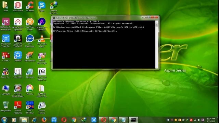
Task: Click the imo Messenger desktop icon
Action: [30, 41]
